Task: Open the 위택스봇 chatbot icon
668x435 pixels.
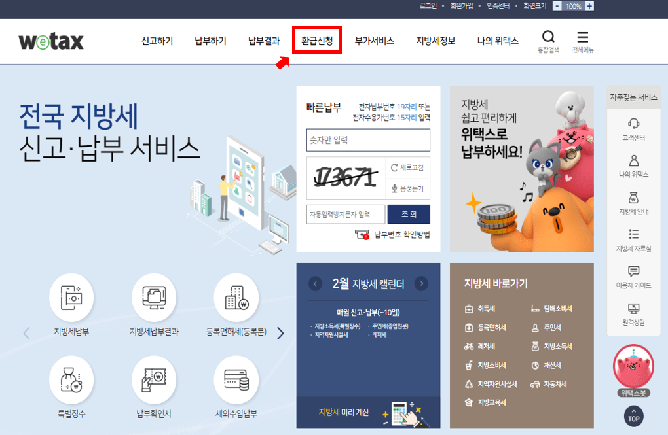Action: point(632,371)
